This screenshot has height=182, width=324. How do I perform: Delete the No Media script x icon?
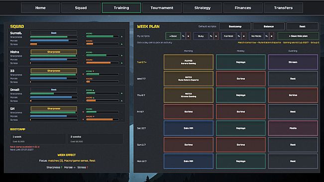click(272, 36)
